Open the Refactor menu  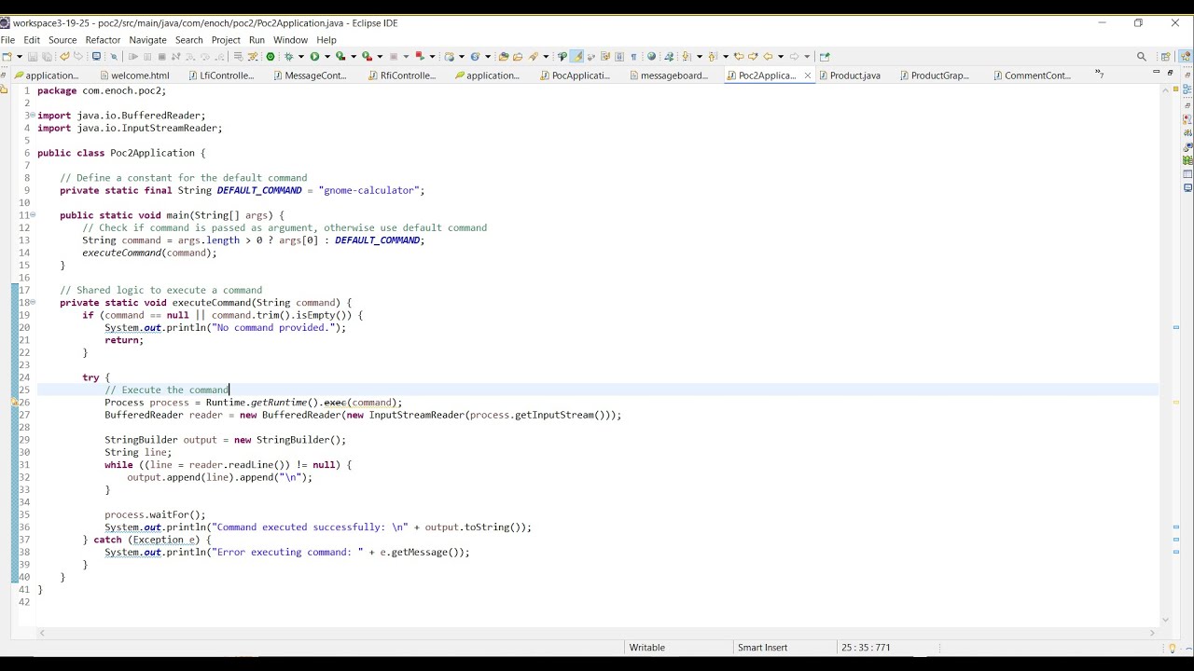click(x=103, y=40)
